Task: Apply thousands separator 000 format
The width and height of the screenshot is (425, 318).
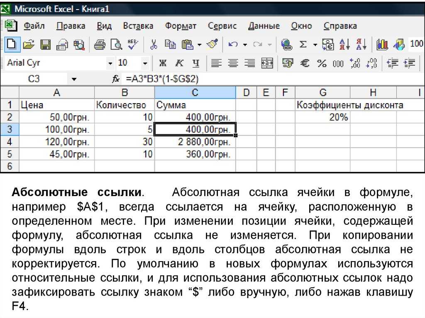Action: 338,64
